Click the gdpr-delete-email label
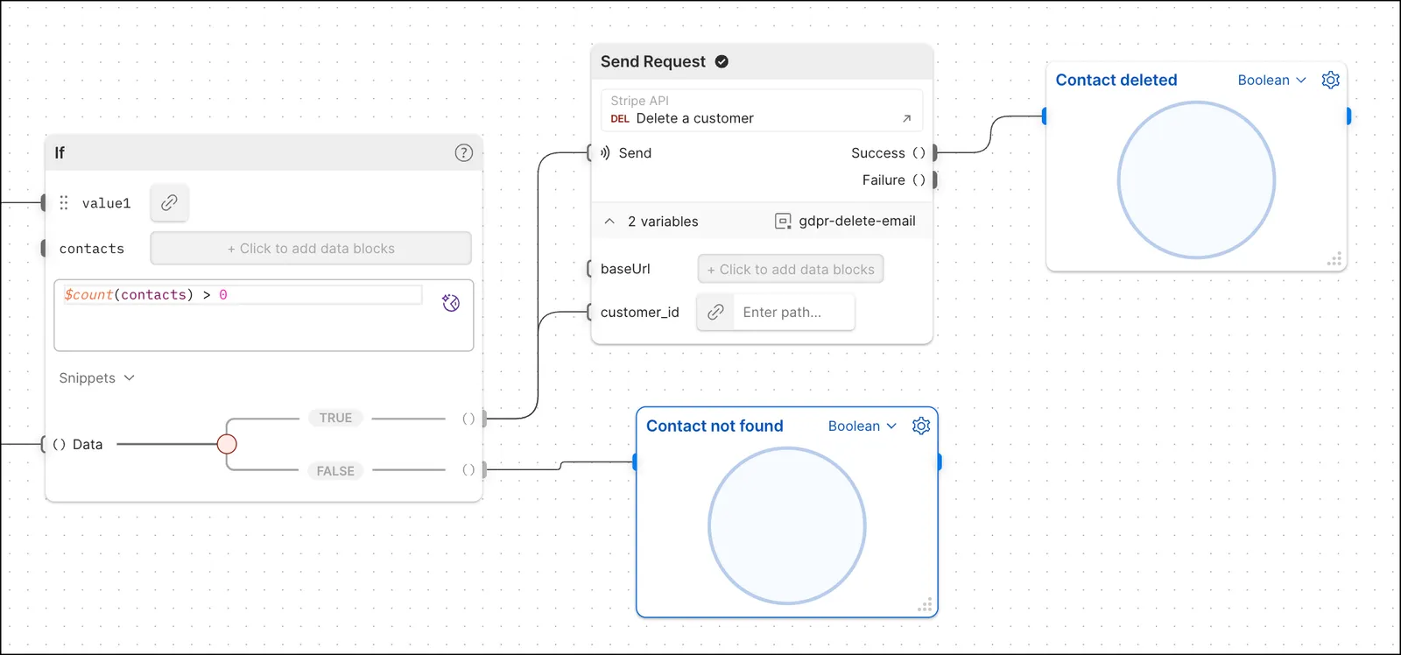Screen dimensions: 1401x655 (x=857, y=222)
